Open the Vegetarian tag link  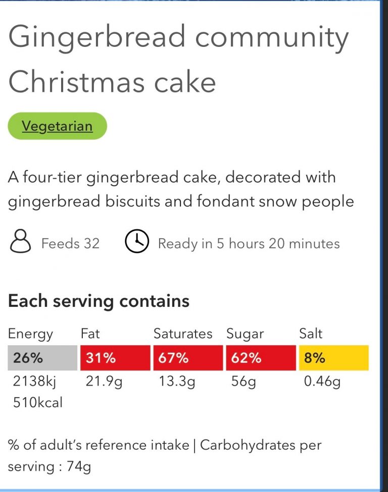coord(57,126)
